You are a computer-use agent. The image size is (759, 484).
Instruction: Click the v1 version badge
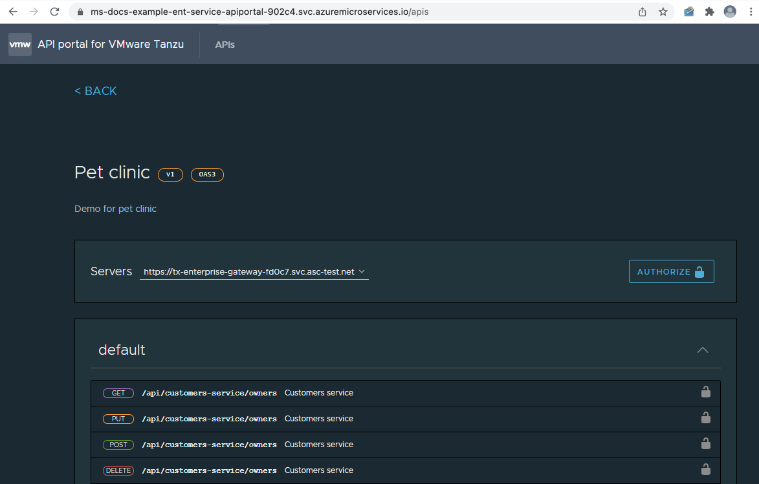170,174
